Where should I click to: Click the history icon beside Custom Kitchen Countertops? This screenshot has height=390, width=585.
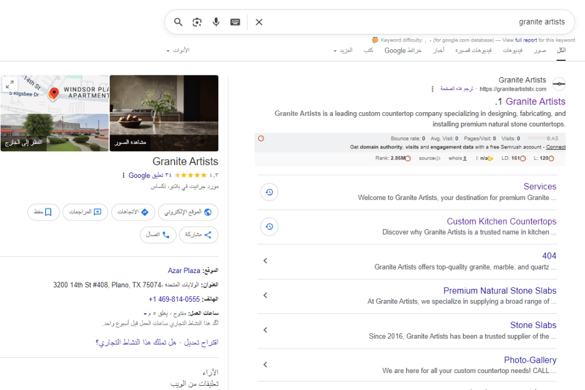[269, 227]
